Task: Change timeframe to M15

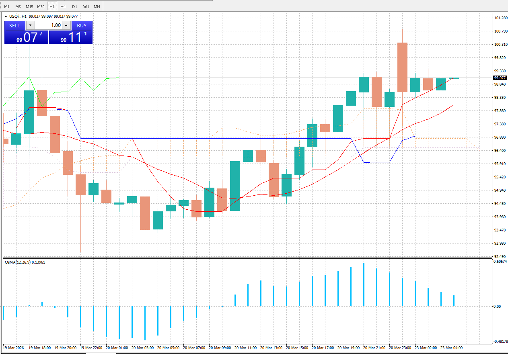Action: click(29, 6)
